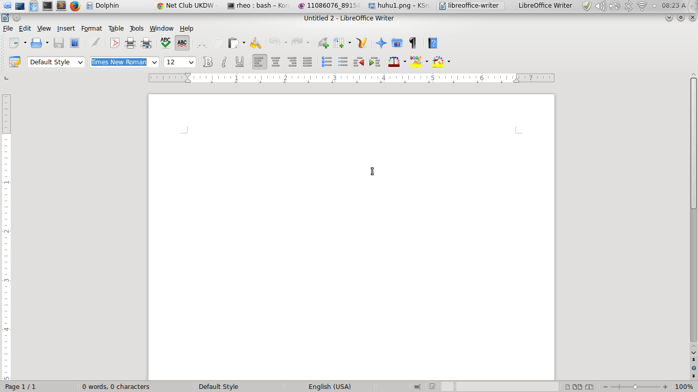Open the Edit menu
698x392 pixels.
25,29
